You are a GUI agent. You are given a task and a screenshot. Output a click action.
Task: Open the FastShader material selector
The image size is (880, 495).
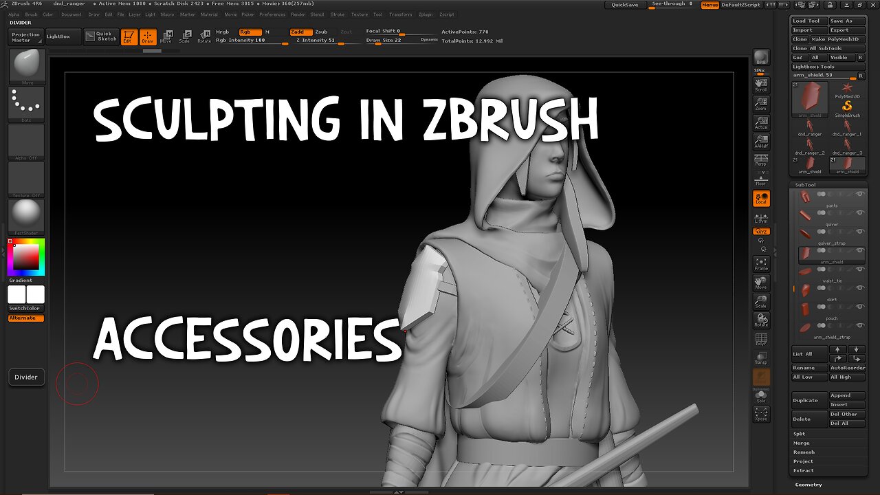click(x=27, y=217)
